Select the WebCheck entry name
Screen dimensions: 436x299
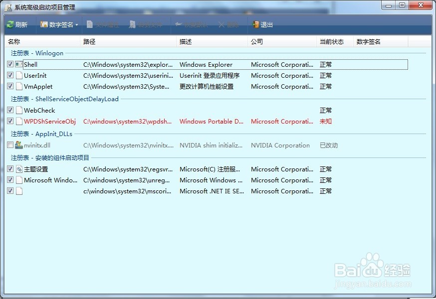tap(39, 110)
